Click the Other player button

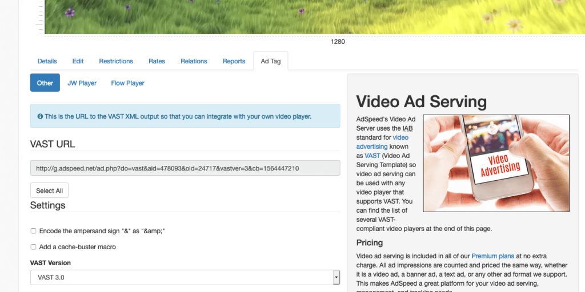(x=45, y=83)
